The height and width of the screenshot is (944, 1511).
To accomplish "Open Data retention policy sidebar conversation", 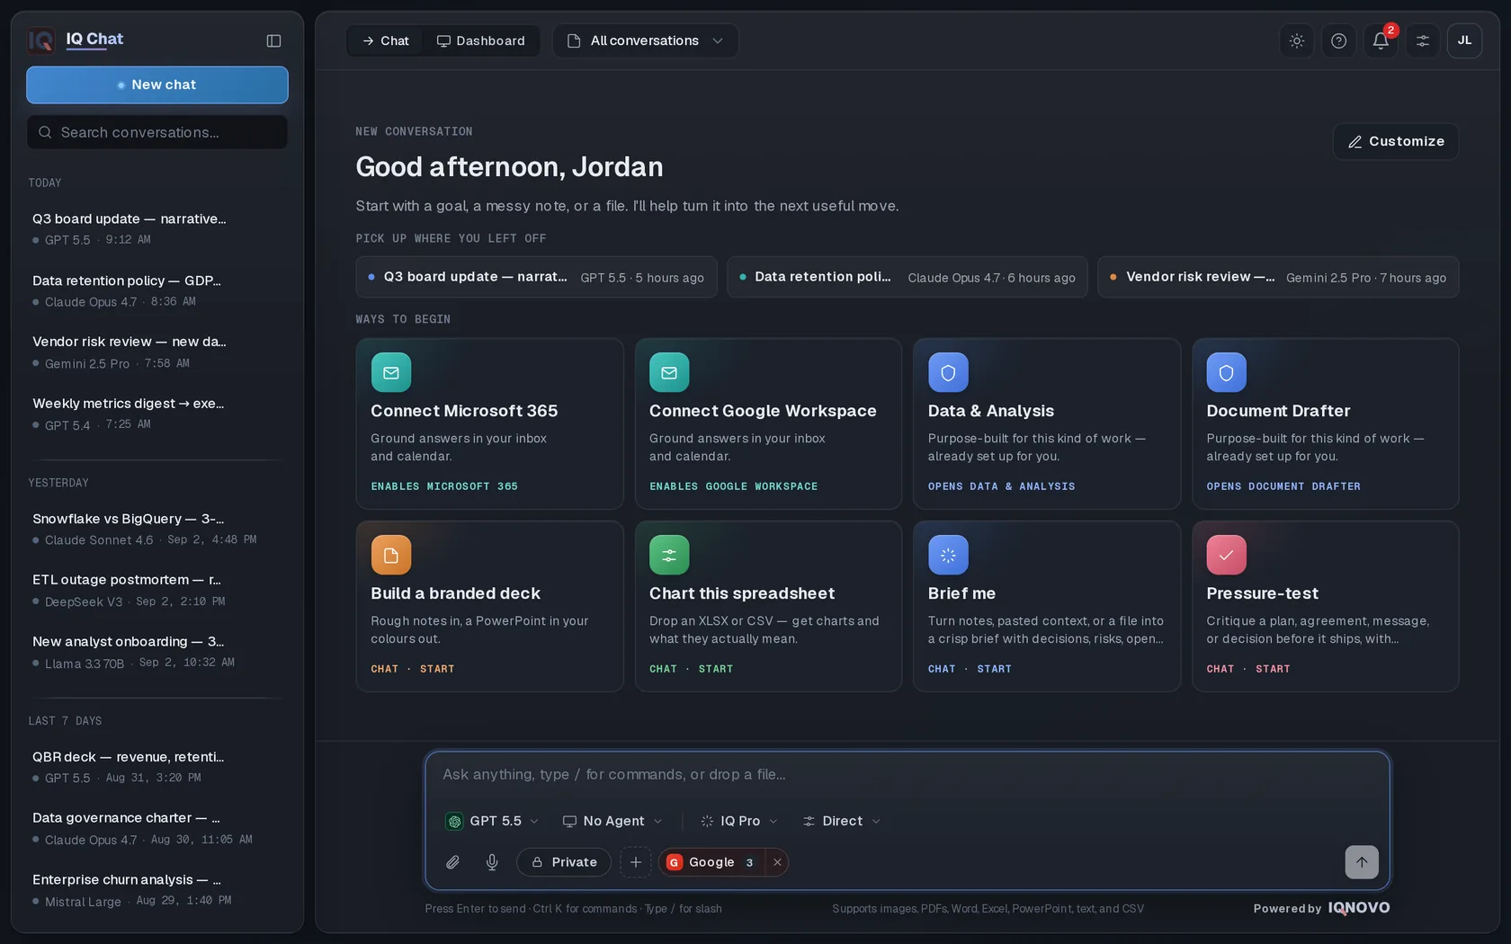I will click(157, 290).
